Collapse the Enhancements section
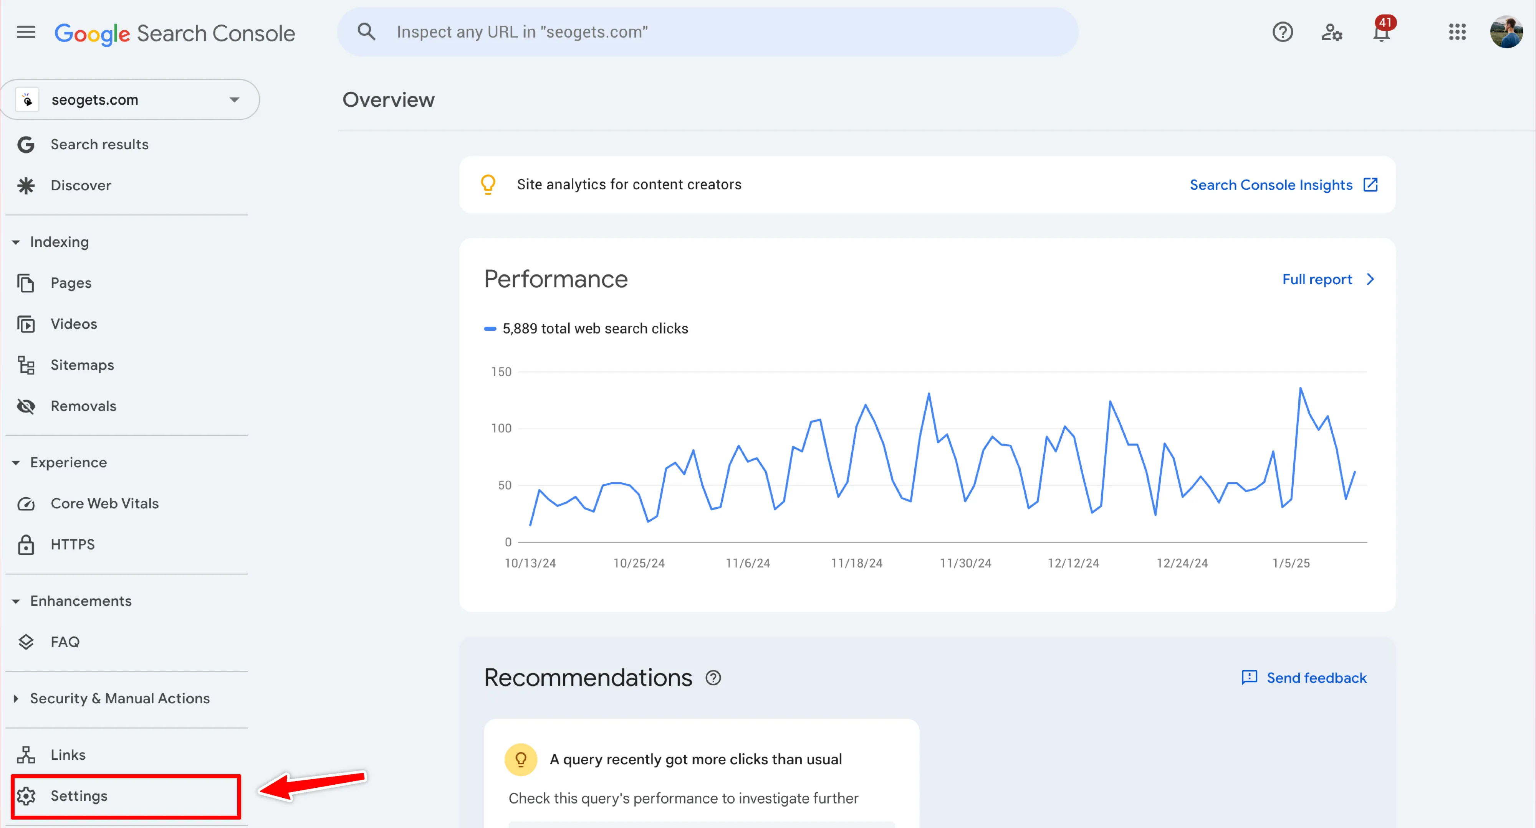Image resolution: width=1536 pixels, height=828 pixels. [x=16, y=601]
